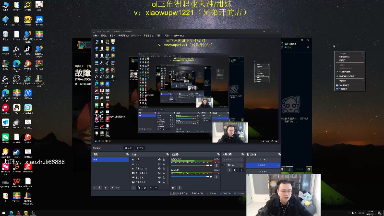The height and width of the screenshot is (216, 384).
Task: Click add transition icon in Transitions dock
Action: 229,170
